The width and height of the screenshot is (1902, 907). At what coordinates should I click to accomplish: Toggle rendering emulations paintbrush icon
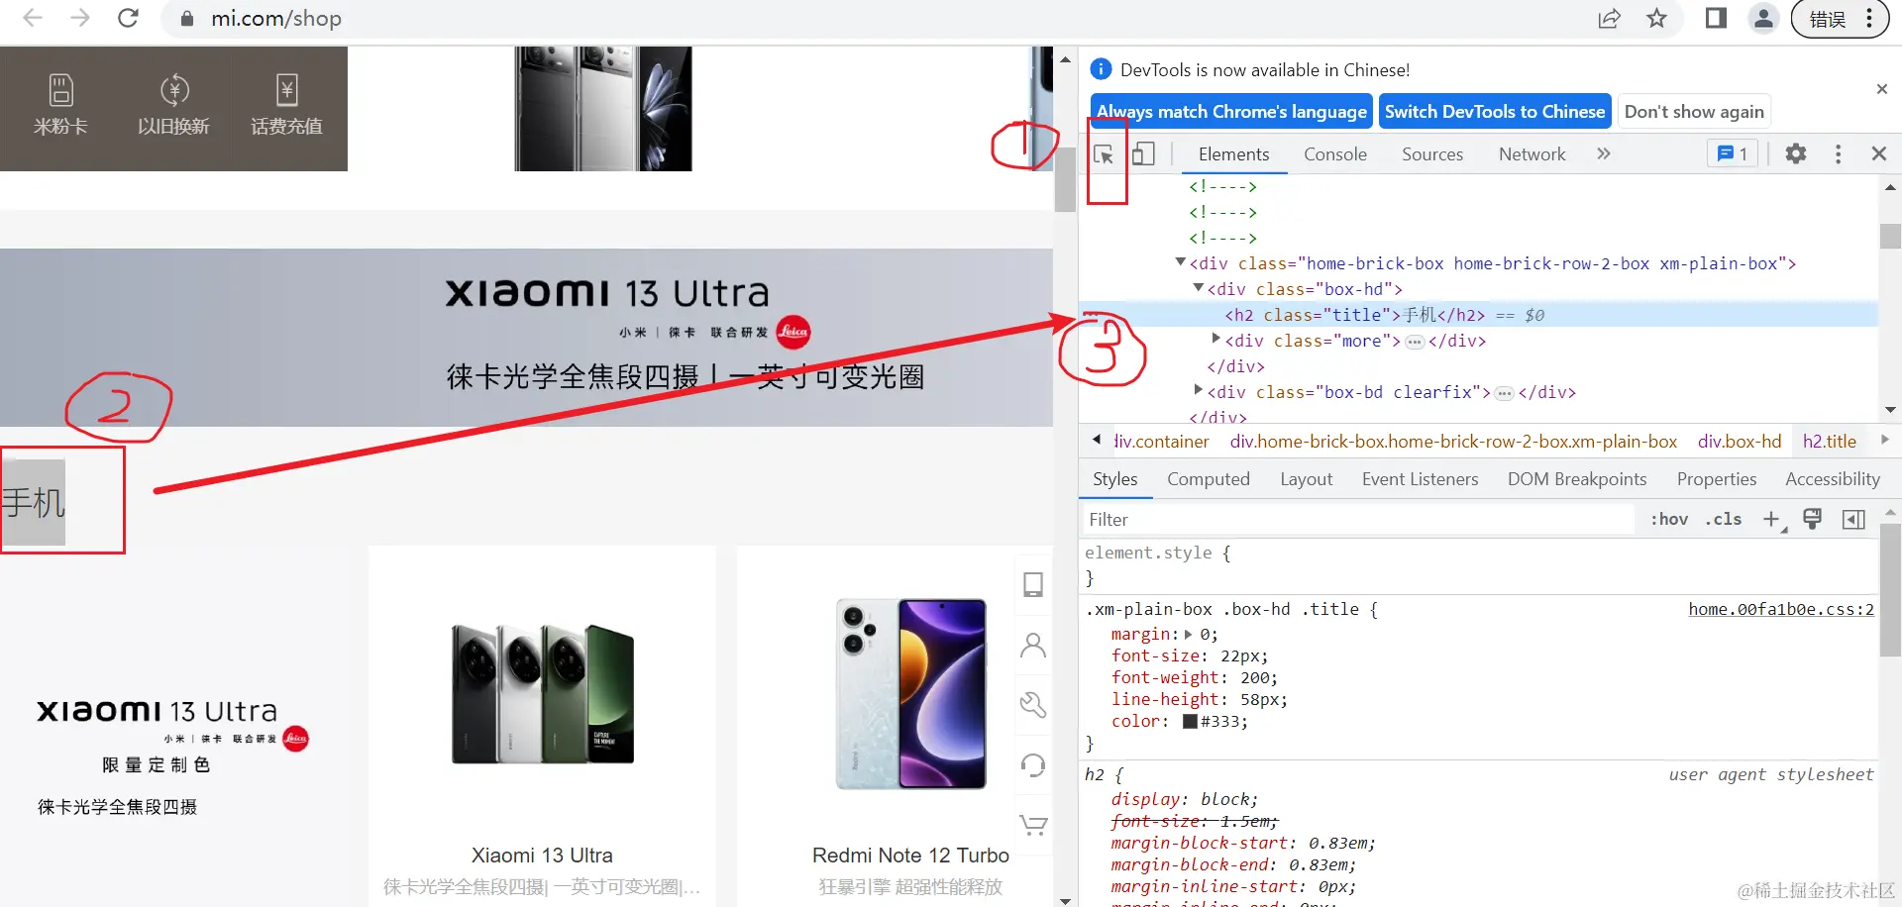1813,520
